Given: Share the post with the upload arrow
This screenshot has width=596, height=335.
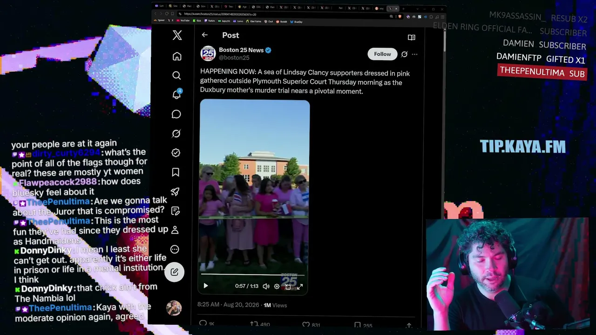Looking at the screenshot, I should (409, 325).
